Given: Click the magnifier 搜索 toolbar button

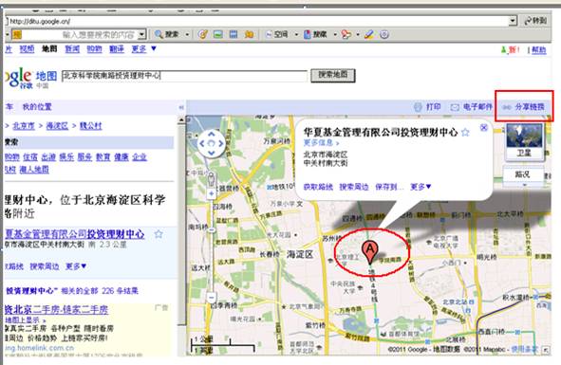Looking at the screenshot, I should [167, 34].
